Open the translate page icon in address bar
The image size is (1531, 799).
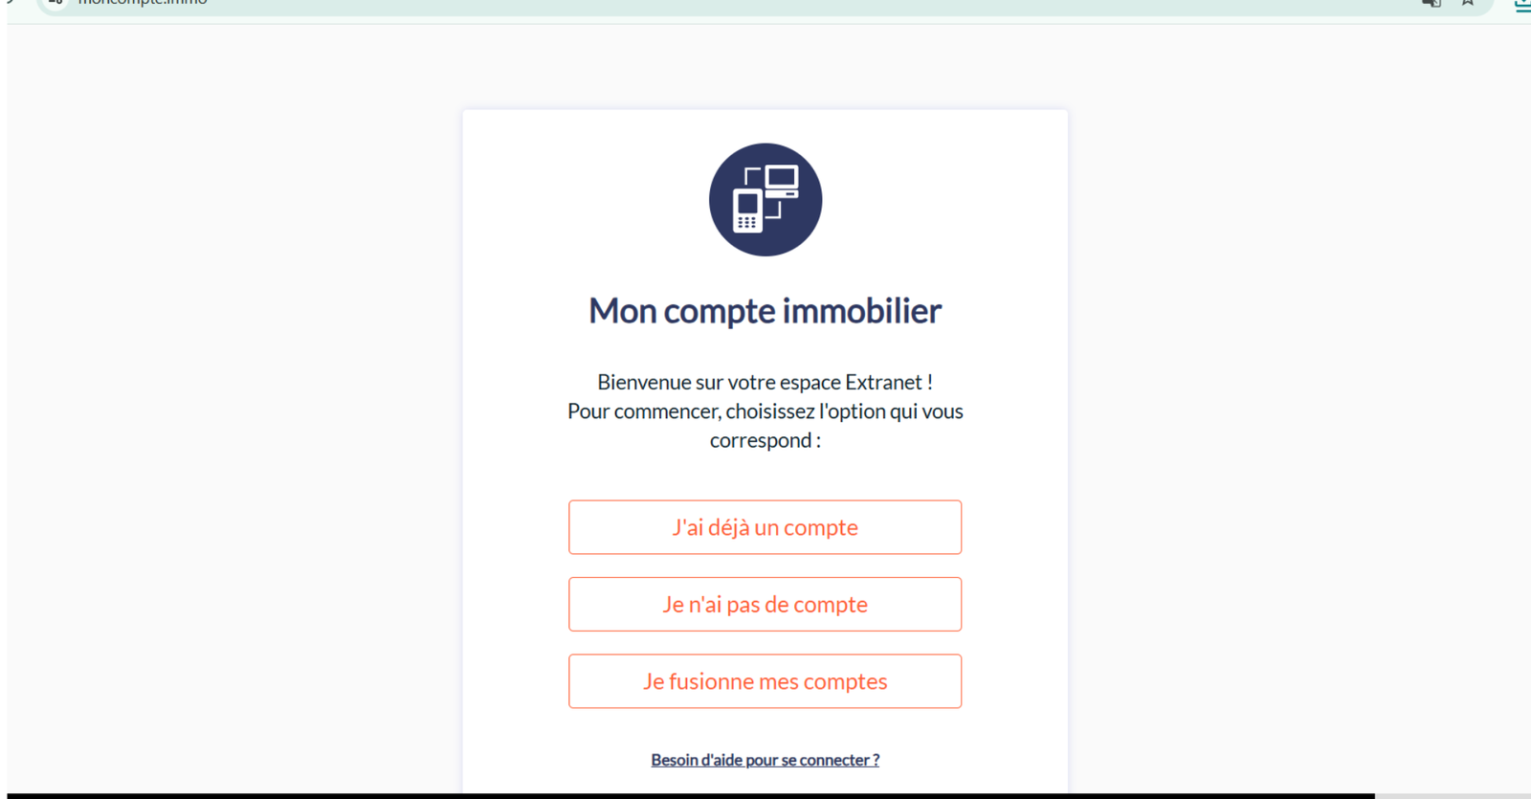(1431, 3)
